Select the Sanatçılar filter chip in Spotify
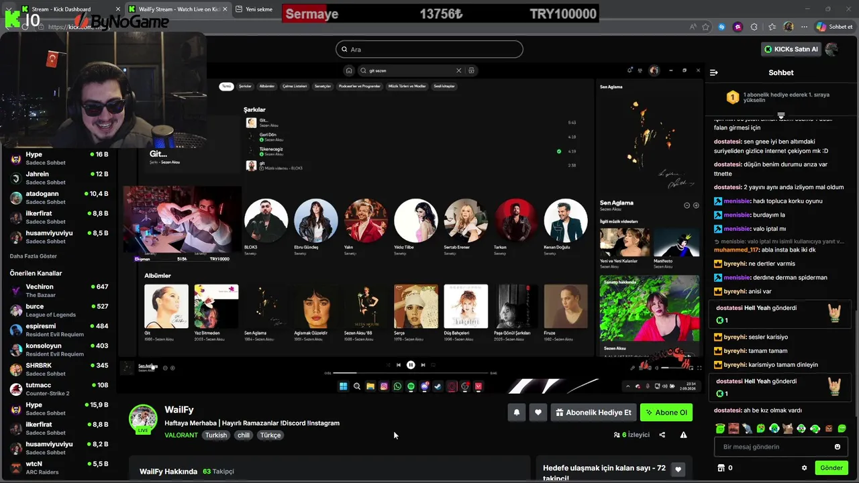Viewport: 859px width, 483px height. click(323, 87)
